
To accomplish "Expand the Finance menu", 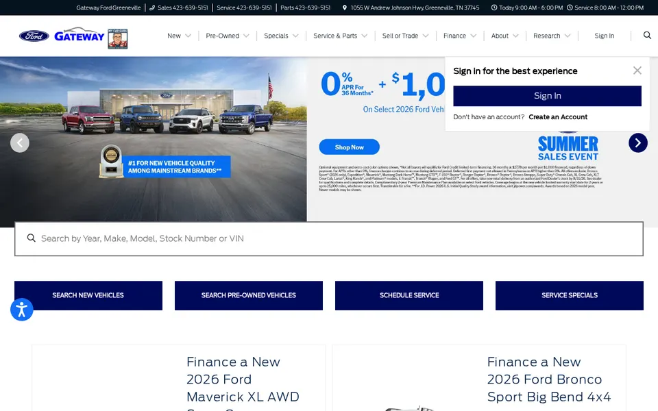I will tap(459, 36).
